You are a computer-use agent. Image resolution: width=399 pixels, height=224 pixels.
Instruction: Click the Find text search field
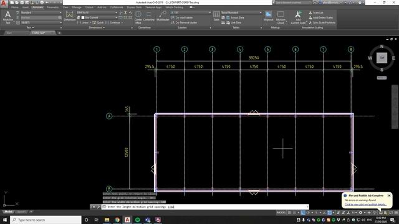41,17
